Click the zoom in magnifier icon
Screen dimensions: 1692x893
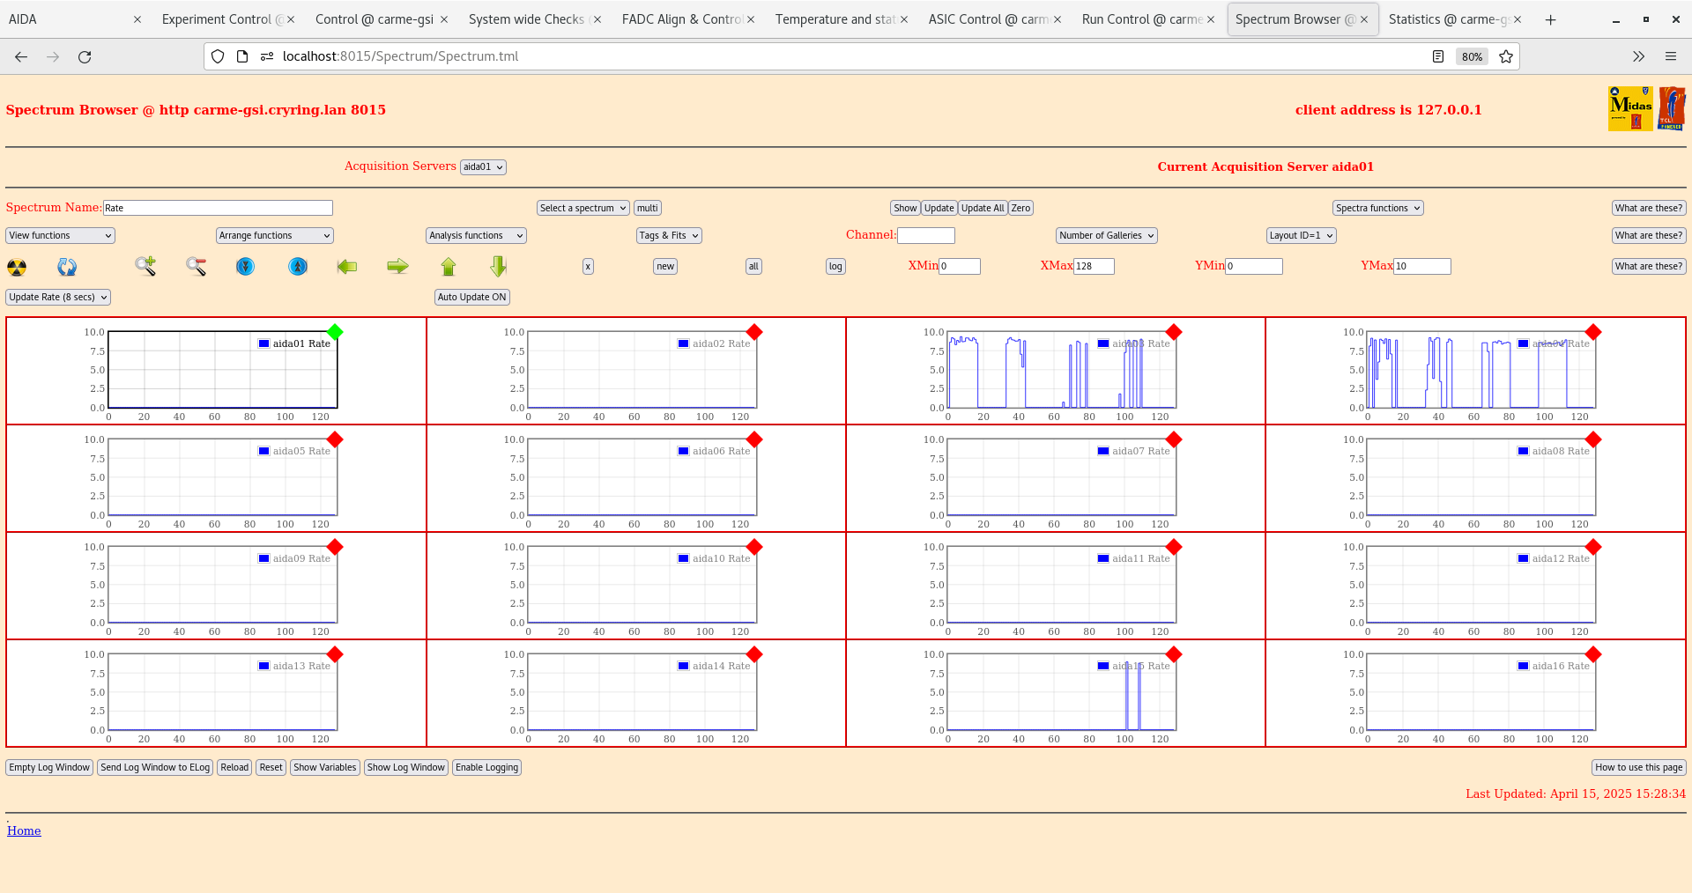point(145,266)
